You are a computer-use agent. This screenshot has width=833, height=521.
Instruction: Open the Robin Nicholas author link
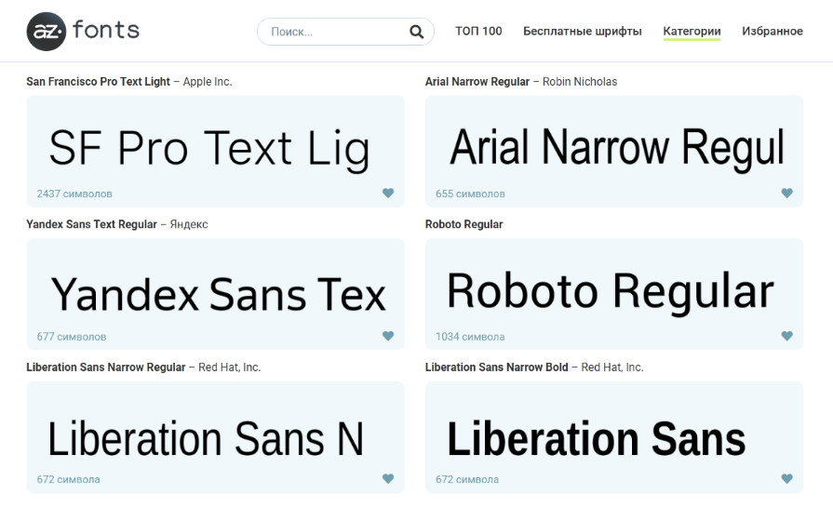tap(580, 82)
